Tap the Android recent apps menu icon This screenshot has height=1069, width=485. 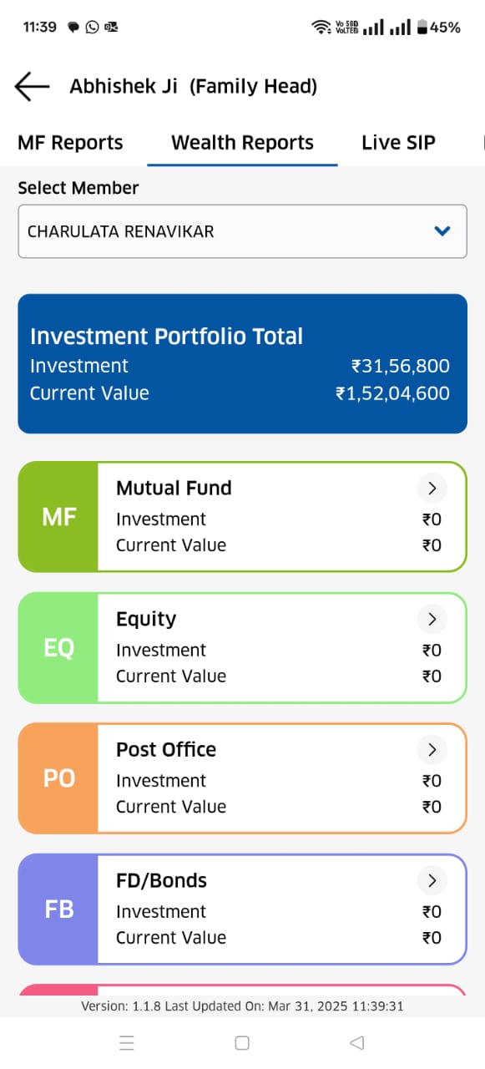tap(127, 1042)
